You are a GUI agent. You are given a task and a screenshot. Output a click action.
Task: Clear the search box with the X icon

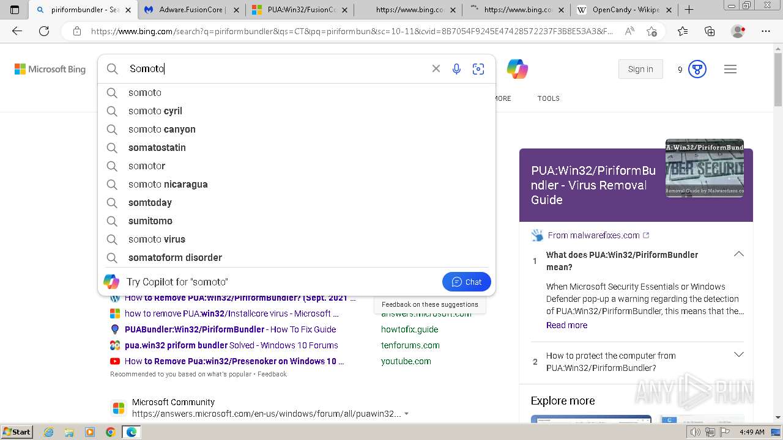point(436,69)
